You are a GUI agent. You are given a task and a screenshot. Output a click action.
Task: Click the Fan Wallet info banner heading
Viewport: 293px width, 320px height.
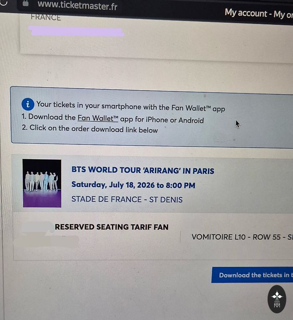131,106
